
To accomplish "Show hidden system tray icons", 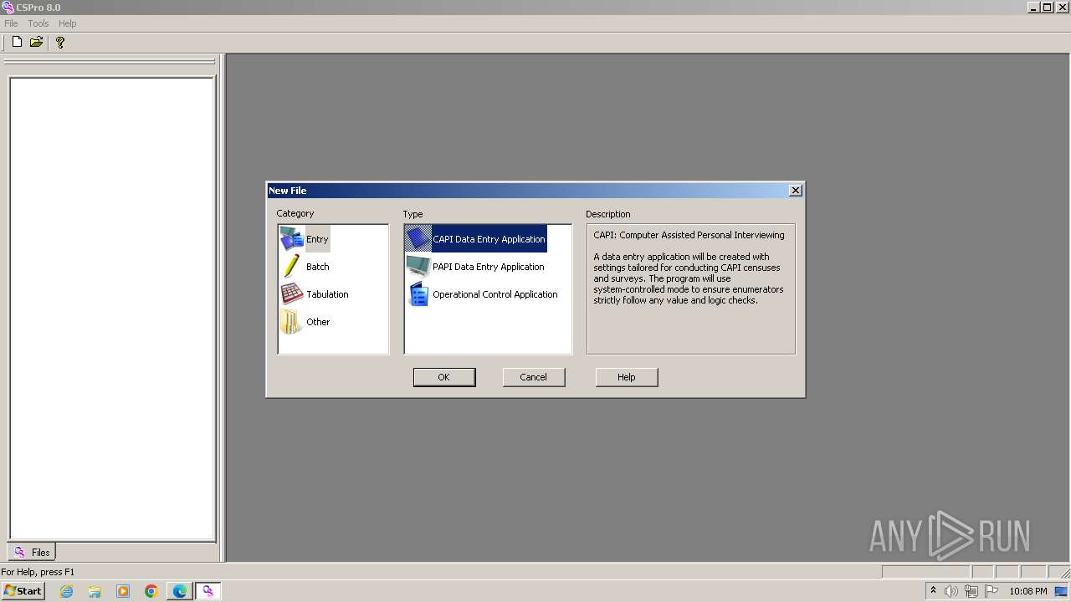I will [x=933, y=590].
